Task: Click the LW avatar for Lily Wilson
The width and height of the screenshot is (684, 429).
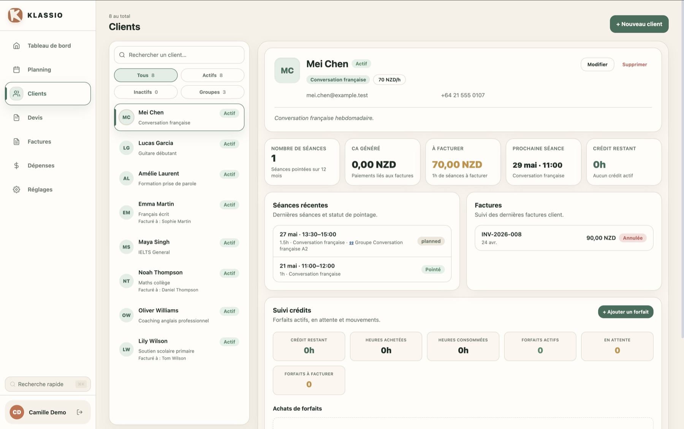Action: tap(126, 349)
